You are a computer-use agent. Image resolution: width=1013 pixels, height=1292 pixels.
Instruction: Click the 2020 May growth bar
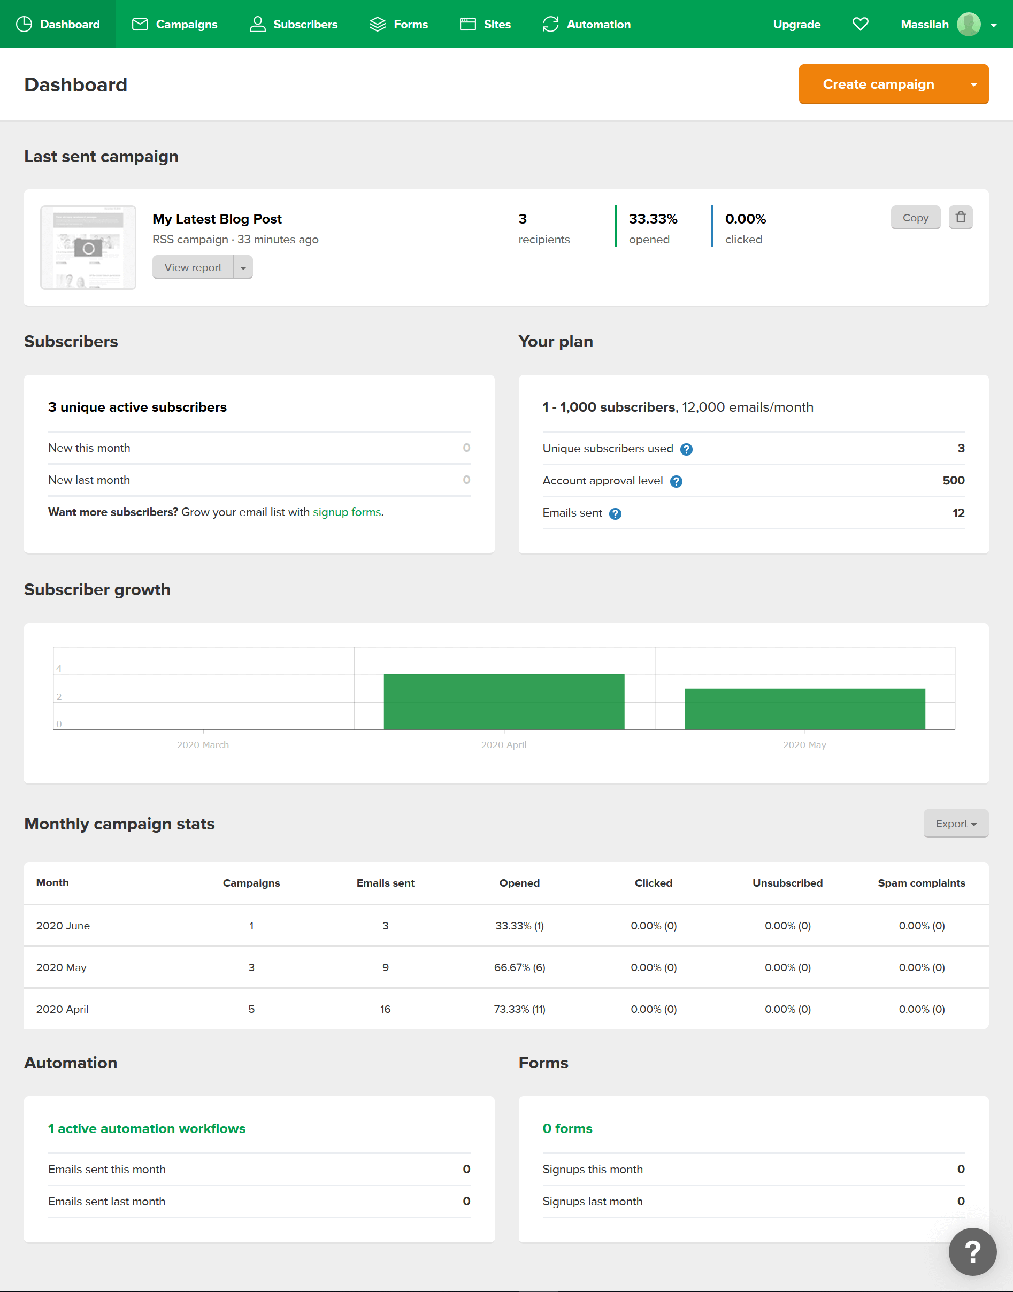tap(804, 709)
